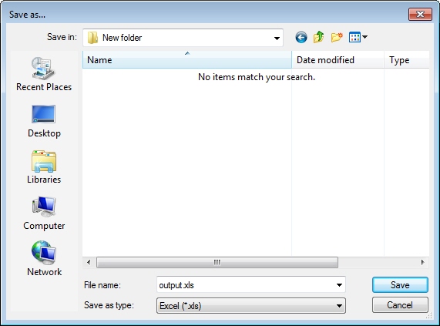Image resolution: width=440 pixels, height=326 pixels.
Task: Select Computer in the places bar
Action: coord(44,213)
